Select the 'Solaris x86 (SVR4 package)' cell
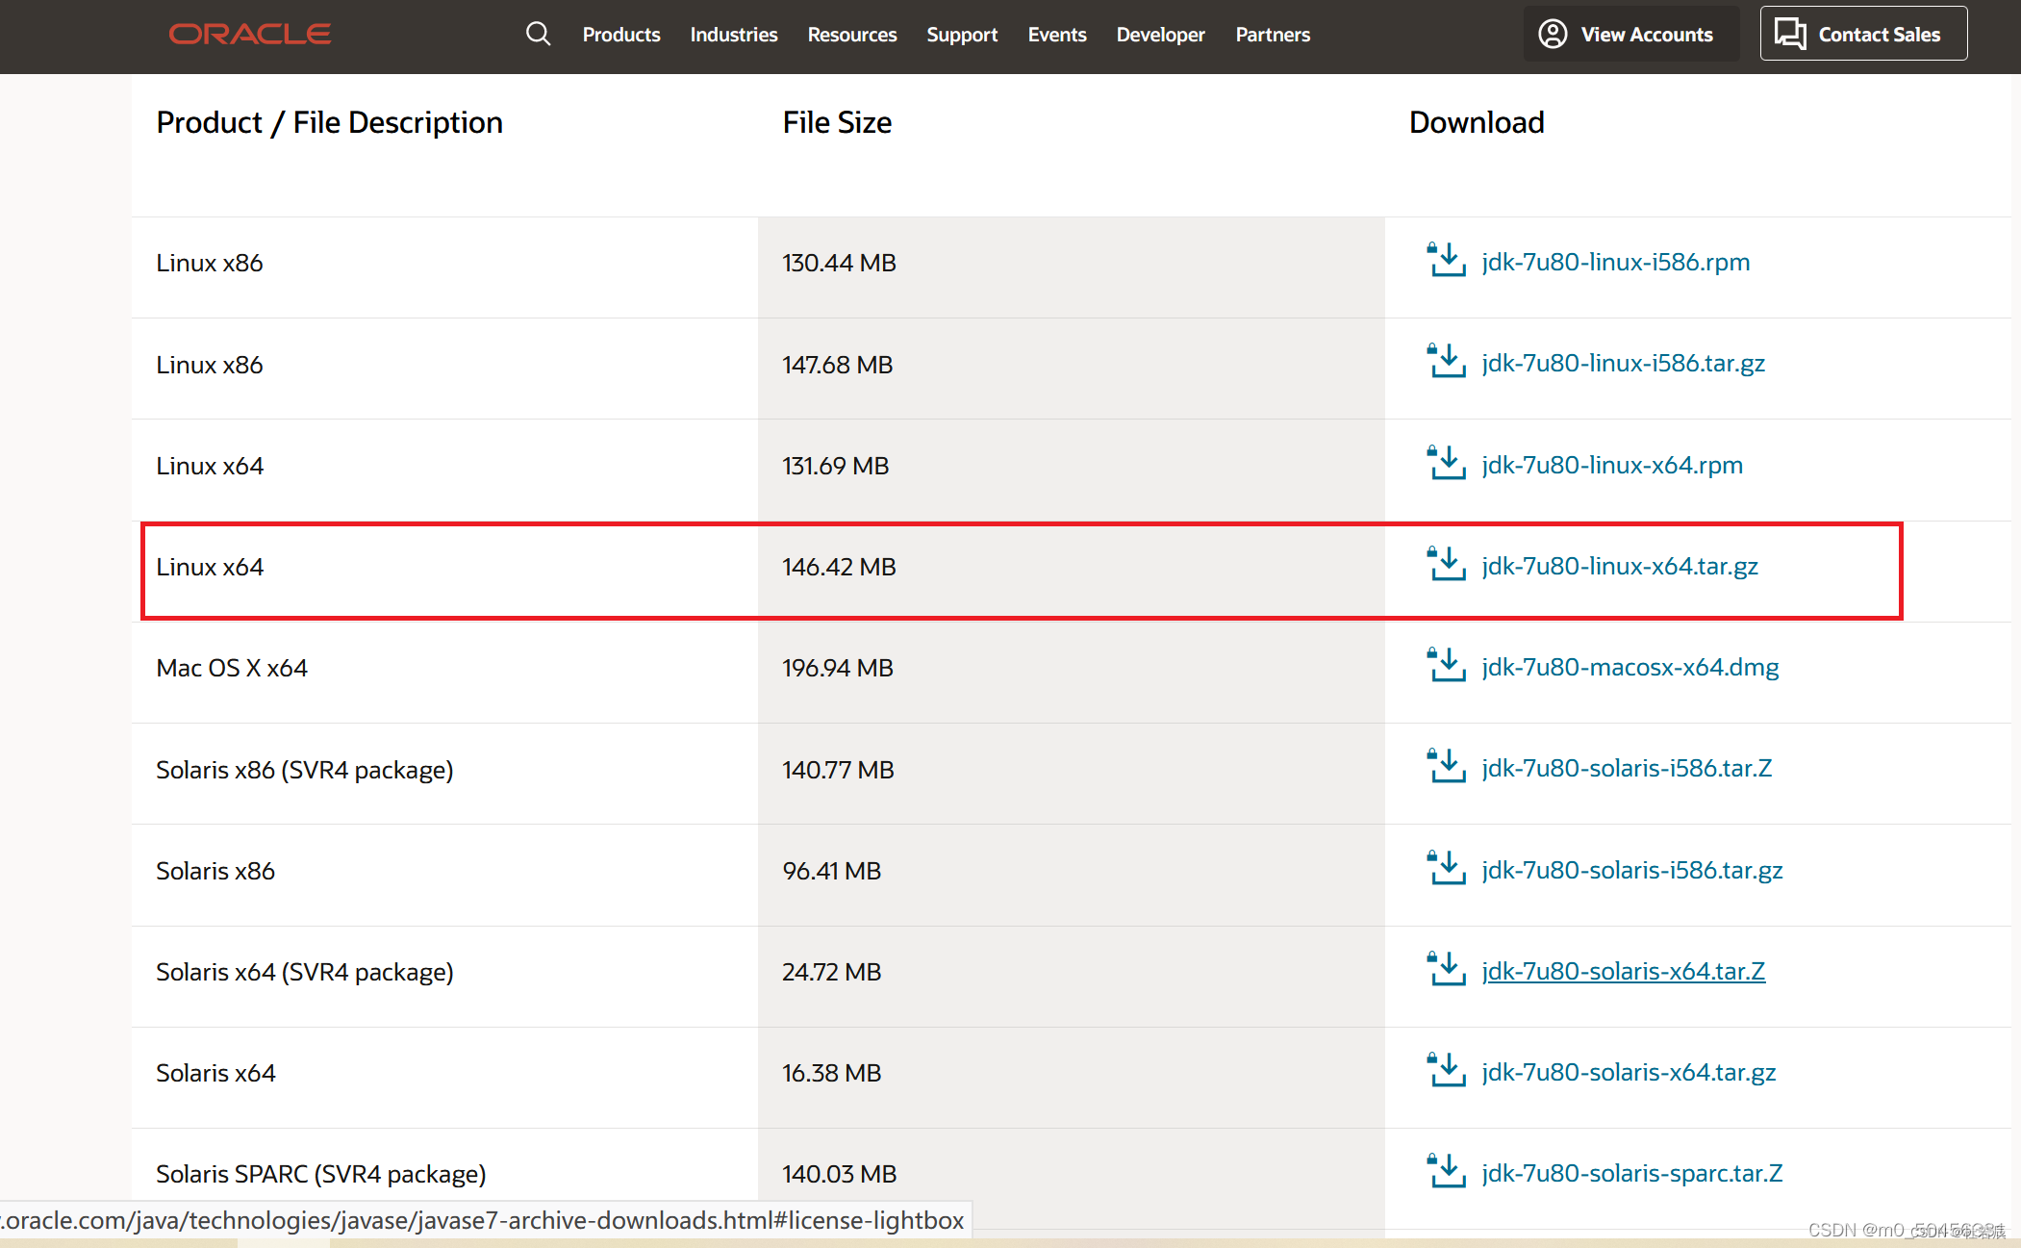This screenshot has height=1248, width=2021. tap(444, 774)
